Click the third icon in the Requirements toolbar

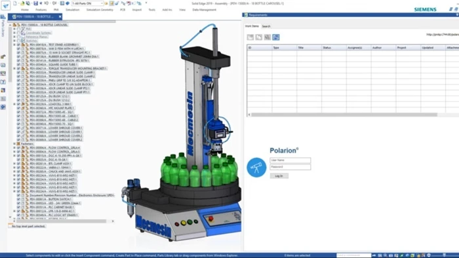[268, 37]
